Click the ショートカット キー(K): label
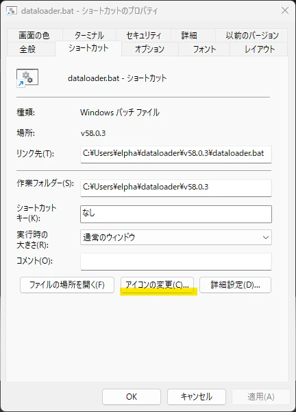The image size is (296, 412). [x=36, y=213]
